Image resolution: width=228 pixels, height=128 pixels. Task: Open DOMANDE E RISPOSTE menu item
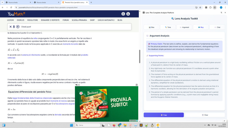click(50, 20)
